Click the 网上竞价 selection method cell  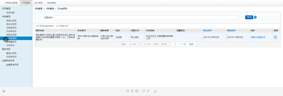(137, 37)
